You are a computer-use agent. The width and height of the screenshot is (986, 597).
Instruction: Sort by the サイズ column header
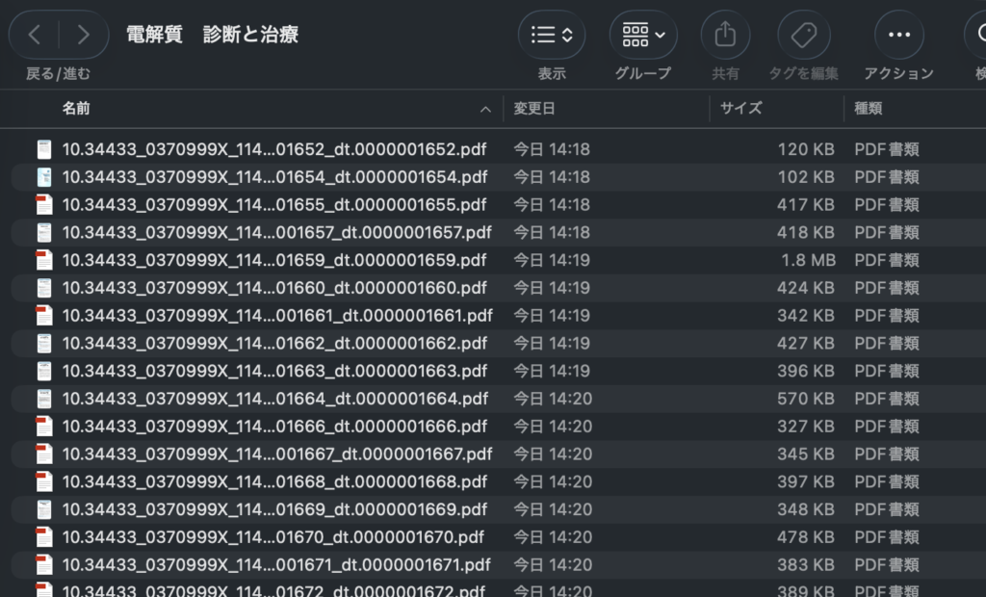[741, 109]
